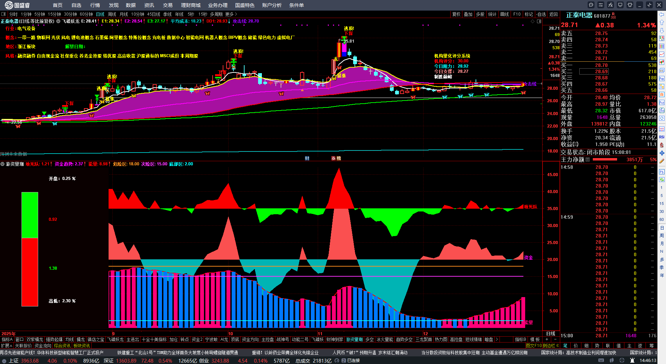666x364 pixels.
Task: Select the pencil drawing tool in sidebar
Action: coord(662,161)
